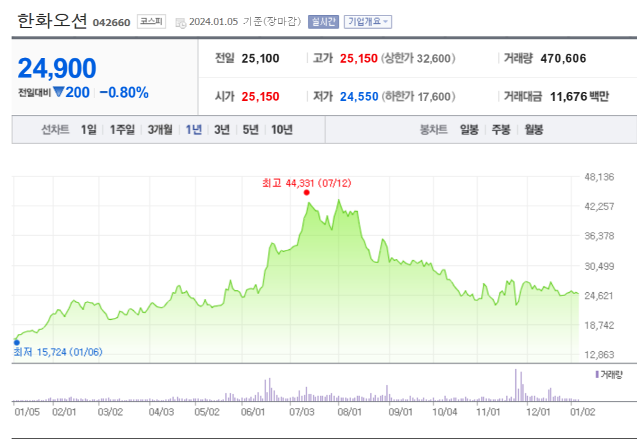The image size is (637, 439).
Task: Click the 한화오션 stock name title
Action: pyautogui.click(x=52, y=20)
